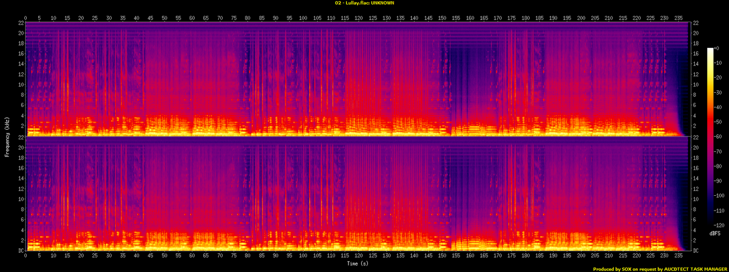
Task: Click the title "02 - Lullay.flac: UNKNOWN"
Action: (x=364, y=3)
